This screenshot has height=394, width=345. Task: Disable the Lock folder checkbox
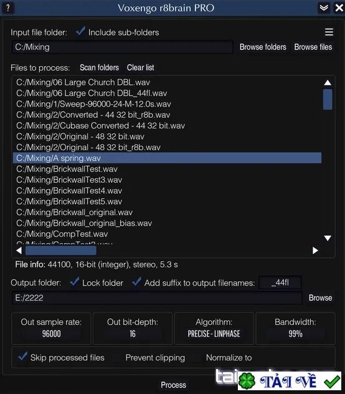[x=75, y=282]
